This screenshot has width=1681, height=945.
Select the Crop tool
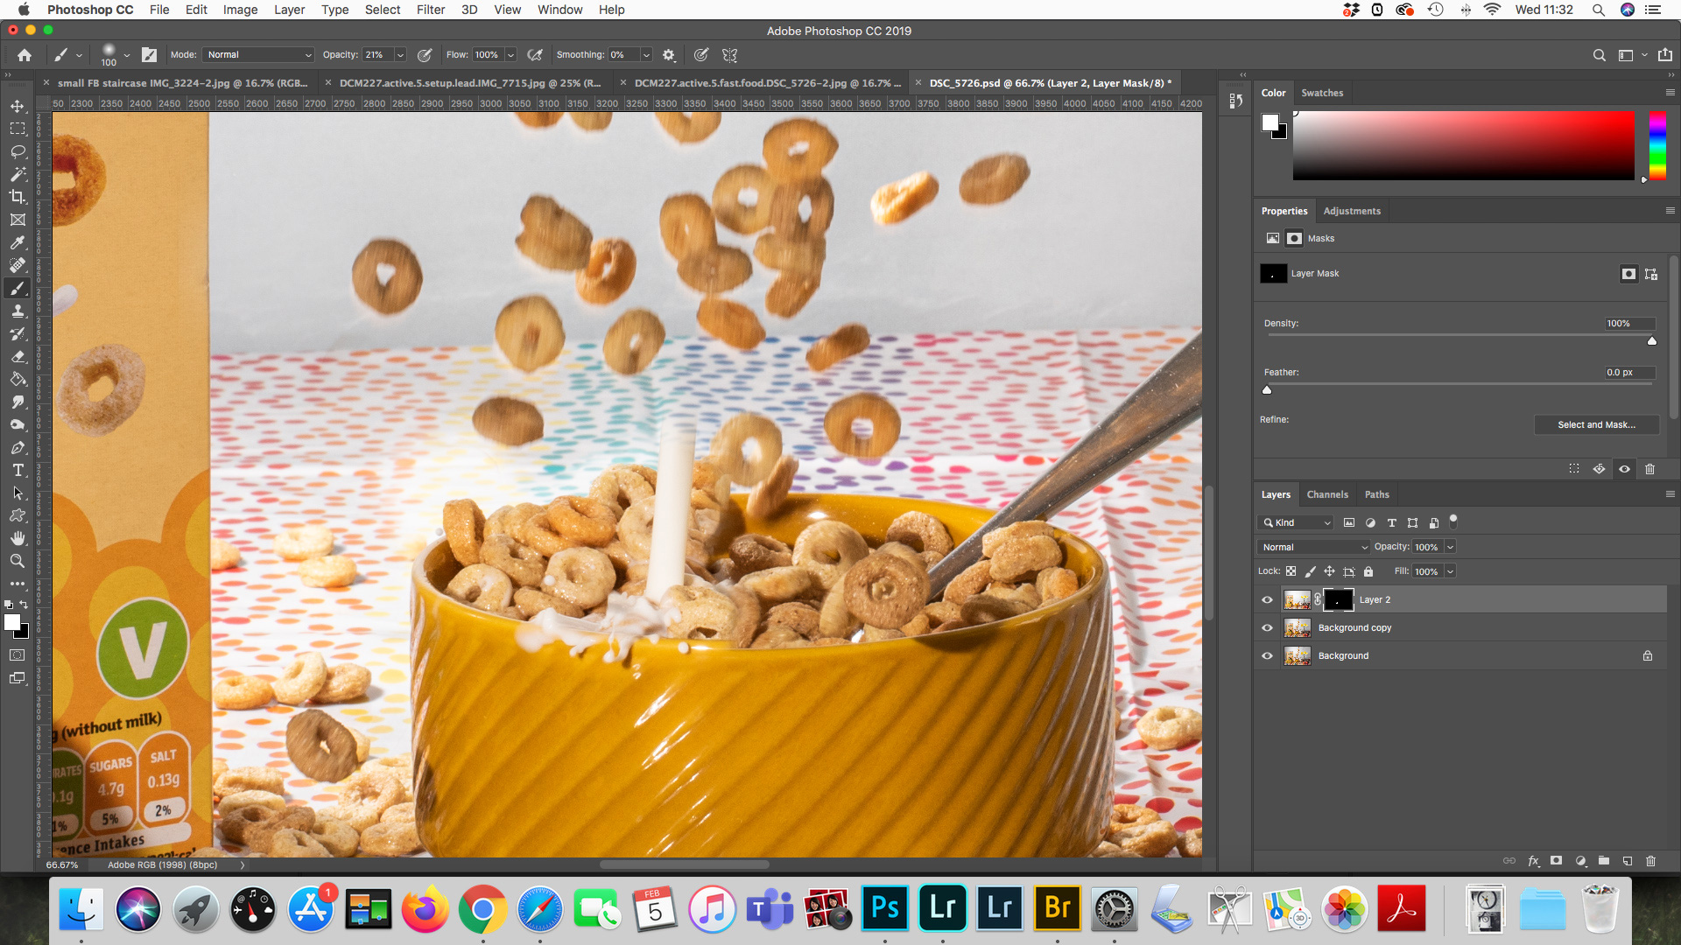click(x=18, y=197)
